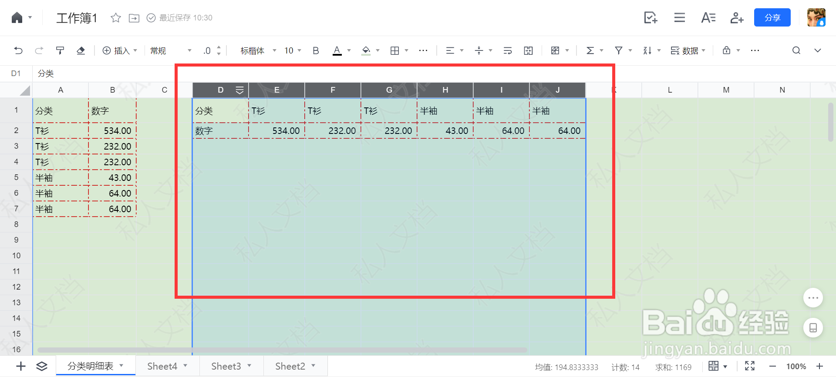This screenshot has width=836, height=377.
Task: Click the decimal places stepper
Action: tap(219, 50)
